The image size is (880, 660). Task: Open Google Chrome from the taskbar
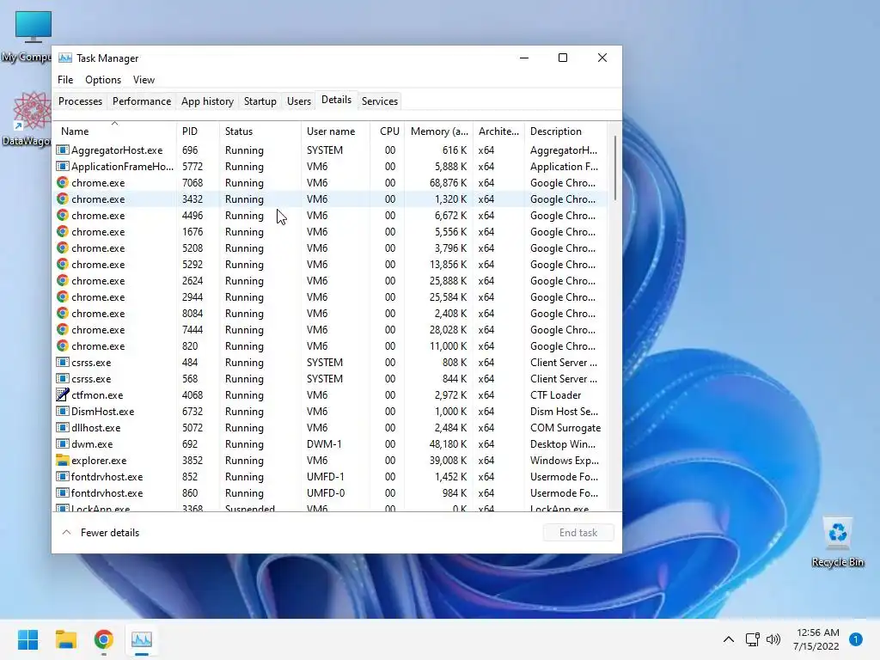point(103,639)
